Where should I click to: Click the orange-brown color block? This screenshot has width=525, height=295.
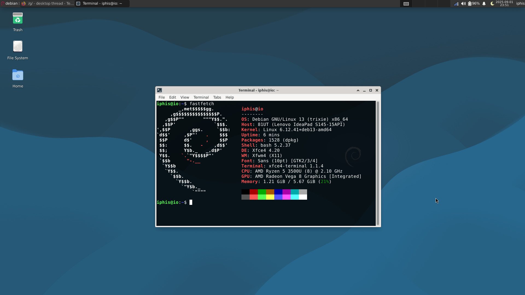point(270,192)
